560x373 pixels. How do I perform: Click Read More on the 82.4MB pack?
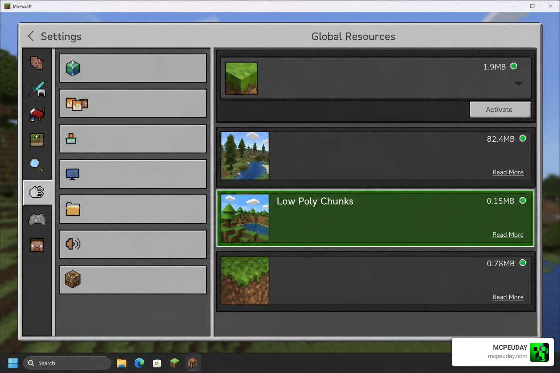[508, 172]
